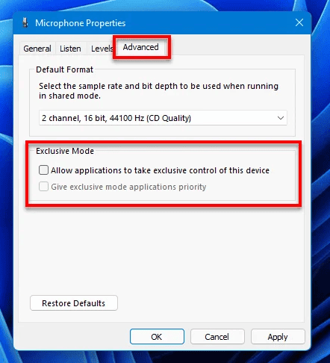Click the microphone icon in the title bar
Viewport: 330px width, 363px height.
[25, 22]
